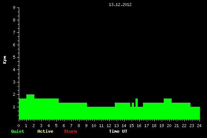
Task: Click the 5 value on Kpm axis
Action: [x=14, y=57]
